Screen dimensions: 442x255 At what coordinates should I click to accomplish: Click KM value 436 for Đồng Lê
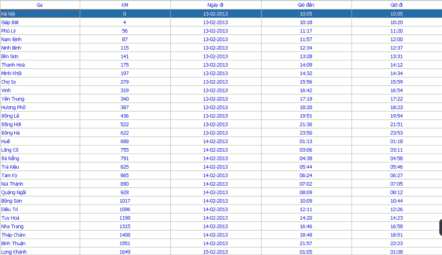(x=125, y=115)
